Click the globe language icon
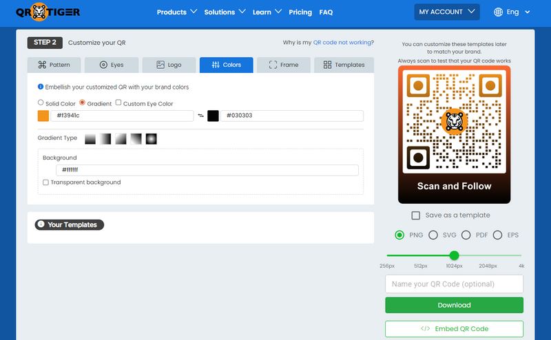This screenshot has width=551, height=340. (x=499, y=12)
